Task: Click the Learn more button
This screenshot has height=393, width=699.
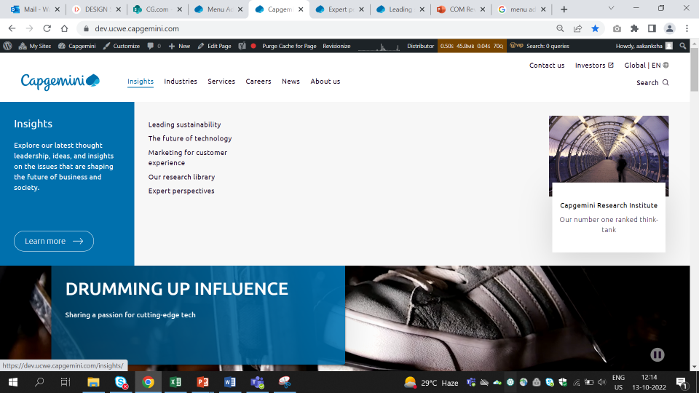Action: [54, 241]
